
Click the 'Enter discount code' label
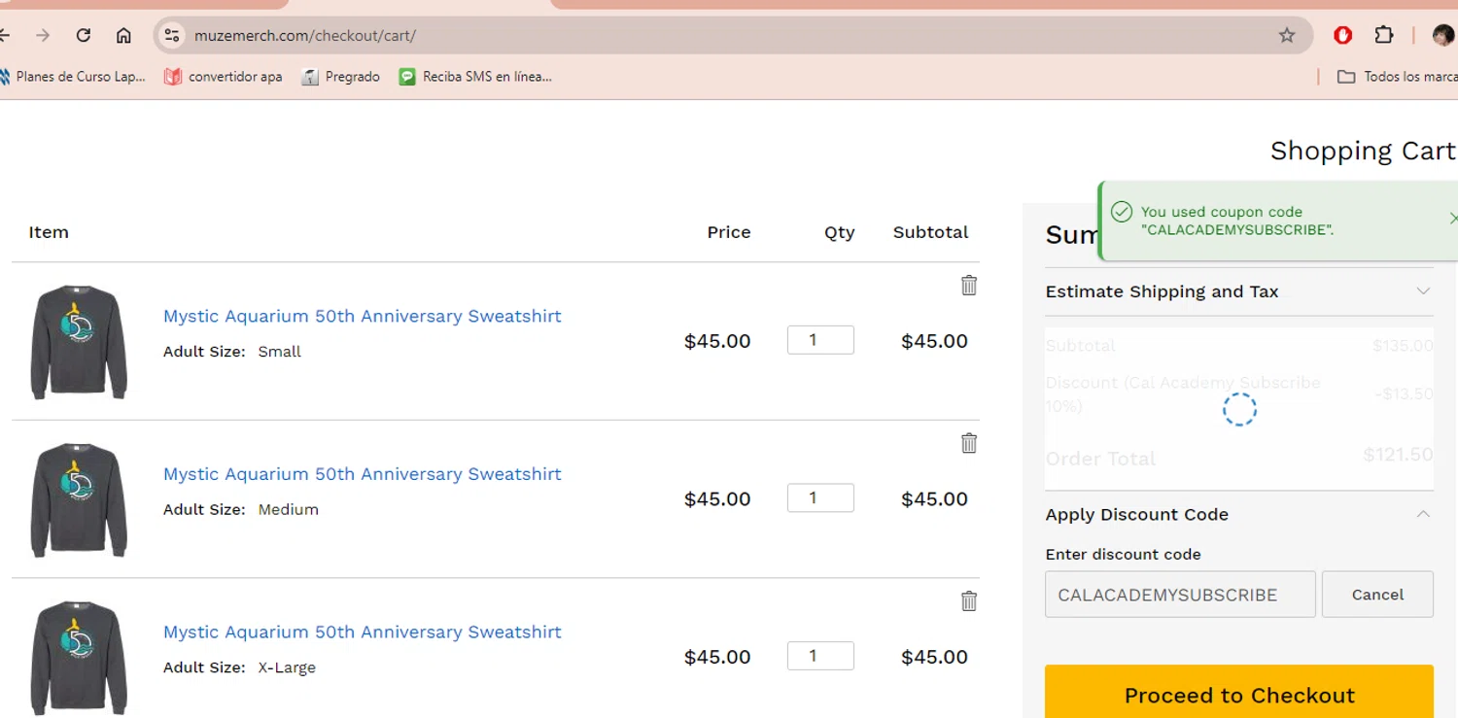[1123, 555]
